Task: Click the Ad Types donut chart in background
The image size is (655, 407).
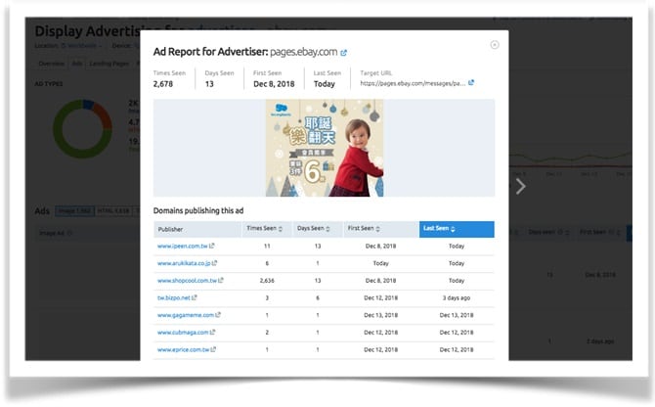Action: coord(82,129)
